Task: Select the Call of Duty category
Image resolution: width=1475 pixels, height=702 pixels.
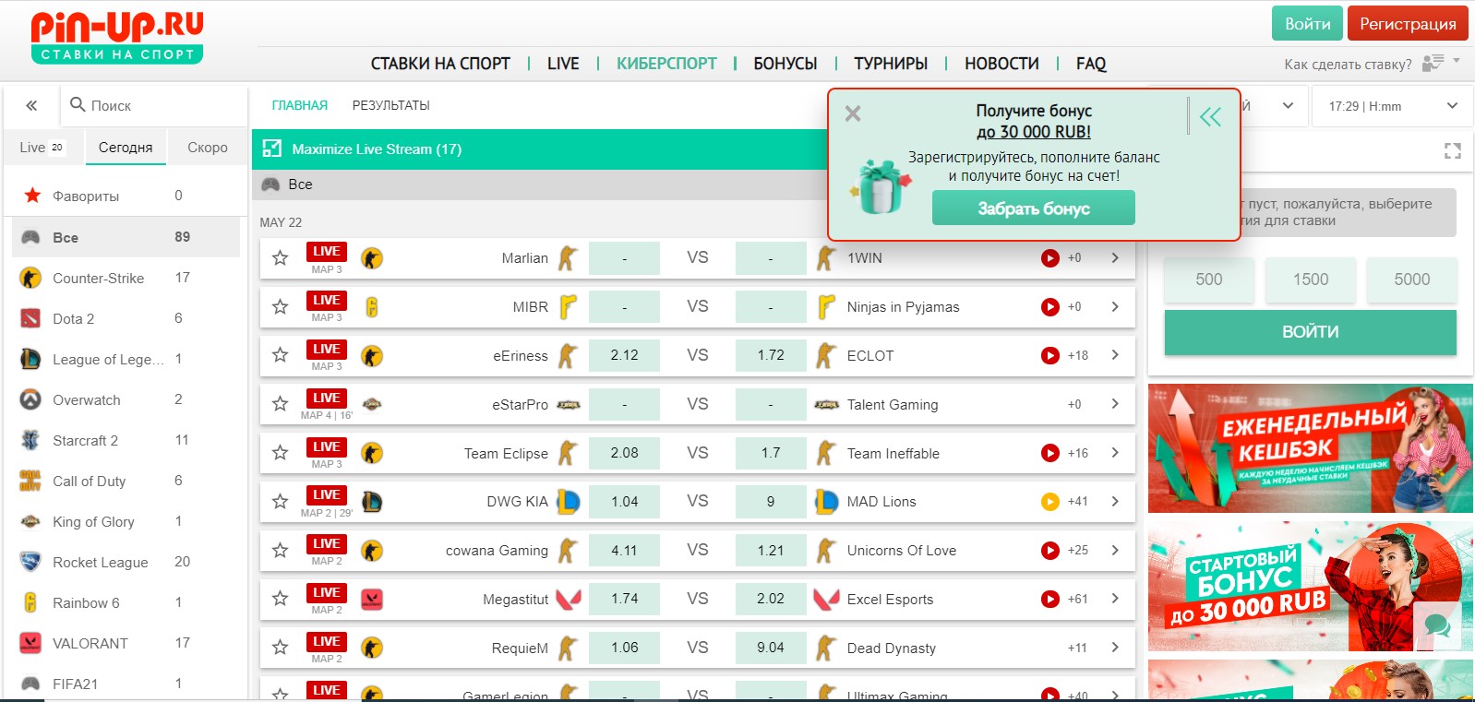Action: pos(126,481)
